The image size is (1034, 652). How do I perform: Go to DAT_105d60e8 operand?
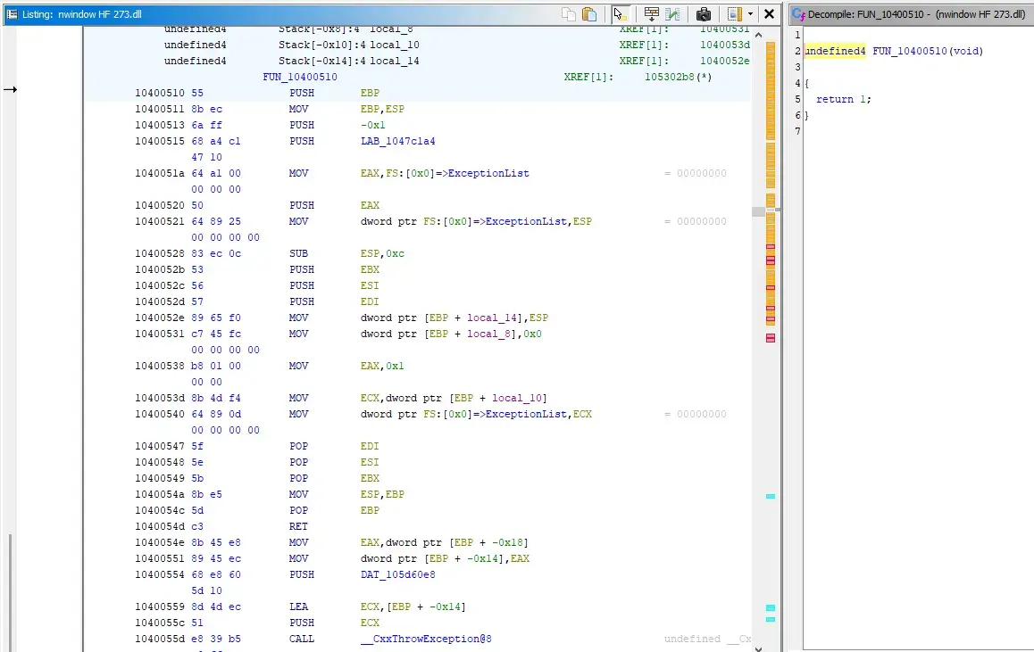coord(397,574)
